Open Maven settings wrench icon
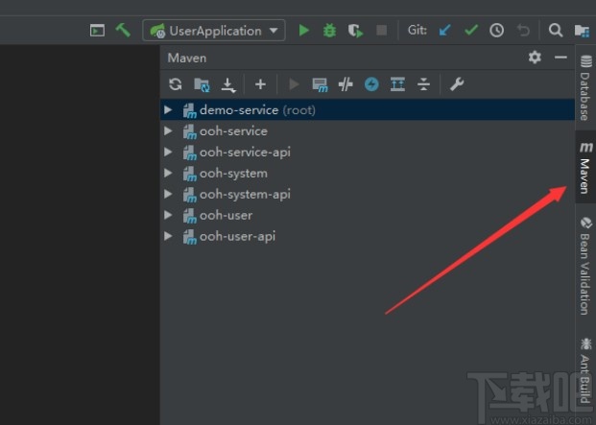Screen dimensions: 596x425 tap(457, 83)
